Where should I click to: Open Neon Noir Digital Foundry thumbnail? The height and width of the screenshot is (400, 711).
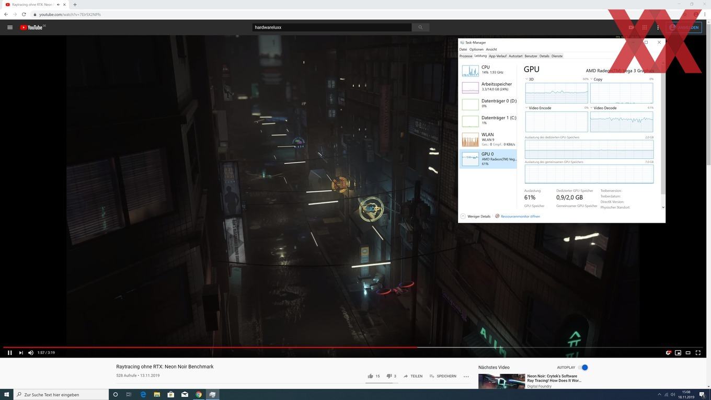(501, 381)
